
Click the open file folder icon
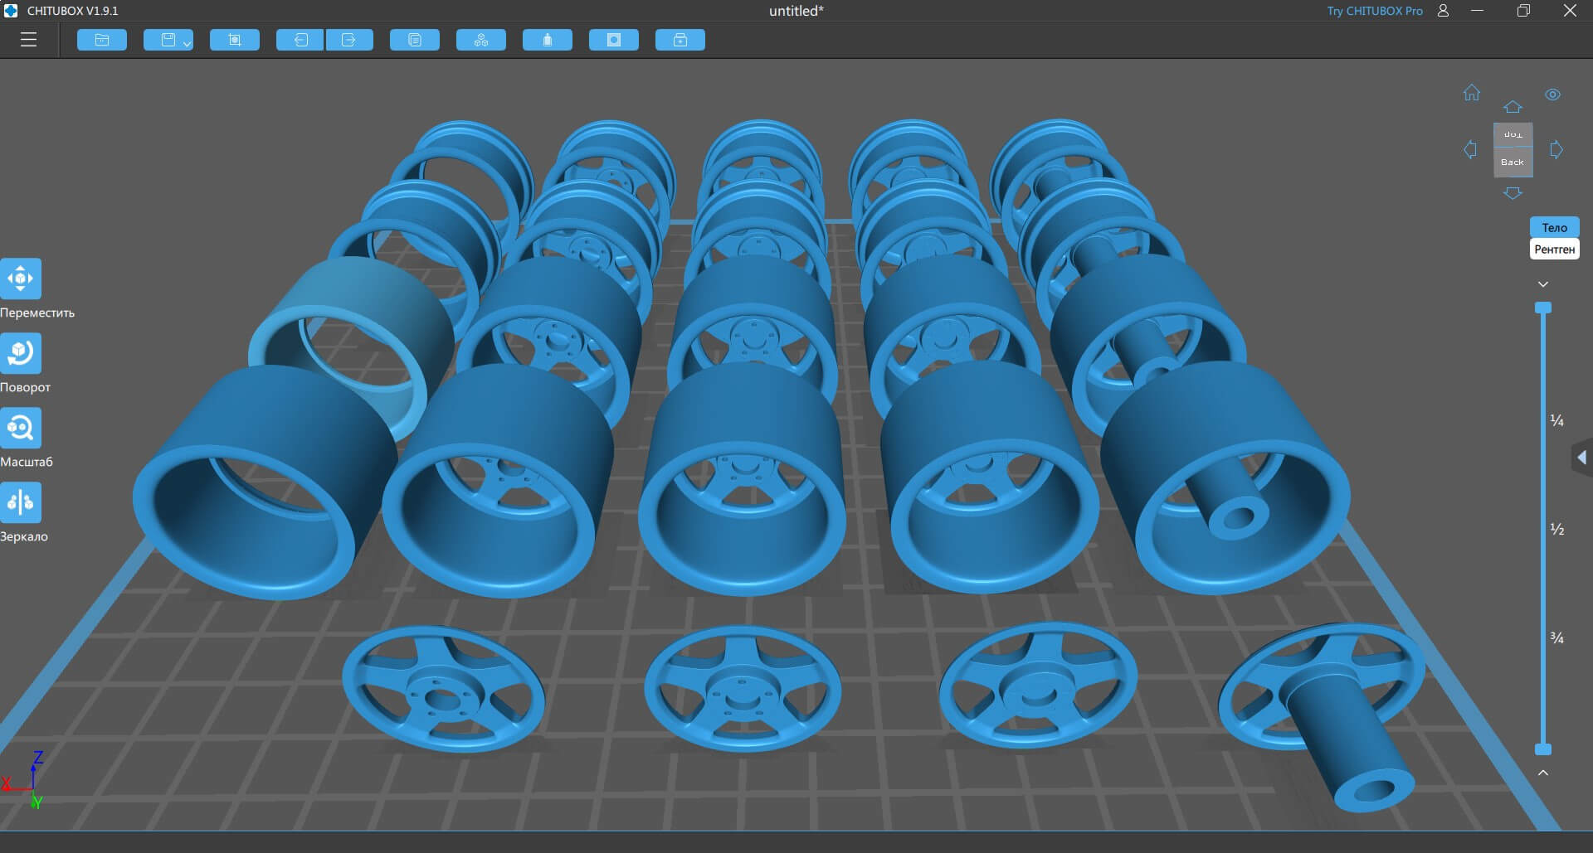(x=102, y=40)
